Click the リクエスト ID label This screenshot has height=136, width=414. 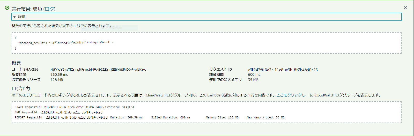click(220, 69)
